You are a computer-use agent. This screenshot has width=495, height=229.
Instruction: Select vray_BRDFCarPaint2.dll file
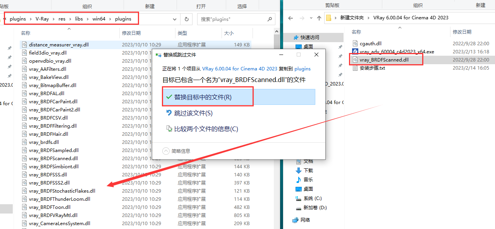[54, 109]
